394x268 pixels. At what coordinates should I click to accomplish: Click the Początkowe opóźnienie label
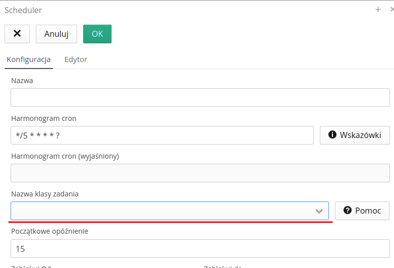pyautogui.click(x=49, y=231)
